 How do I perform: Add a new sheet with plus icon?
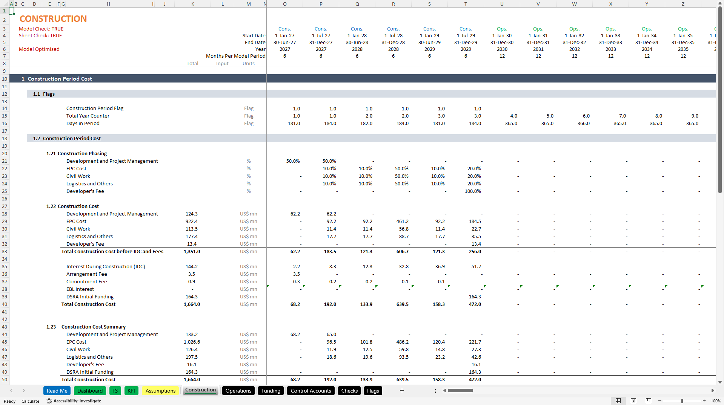[402, 391]
